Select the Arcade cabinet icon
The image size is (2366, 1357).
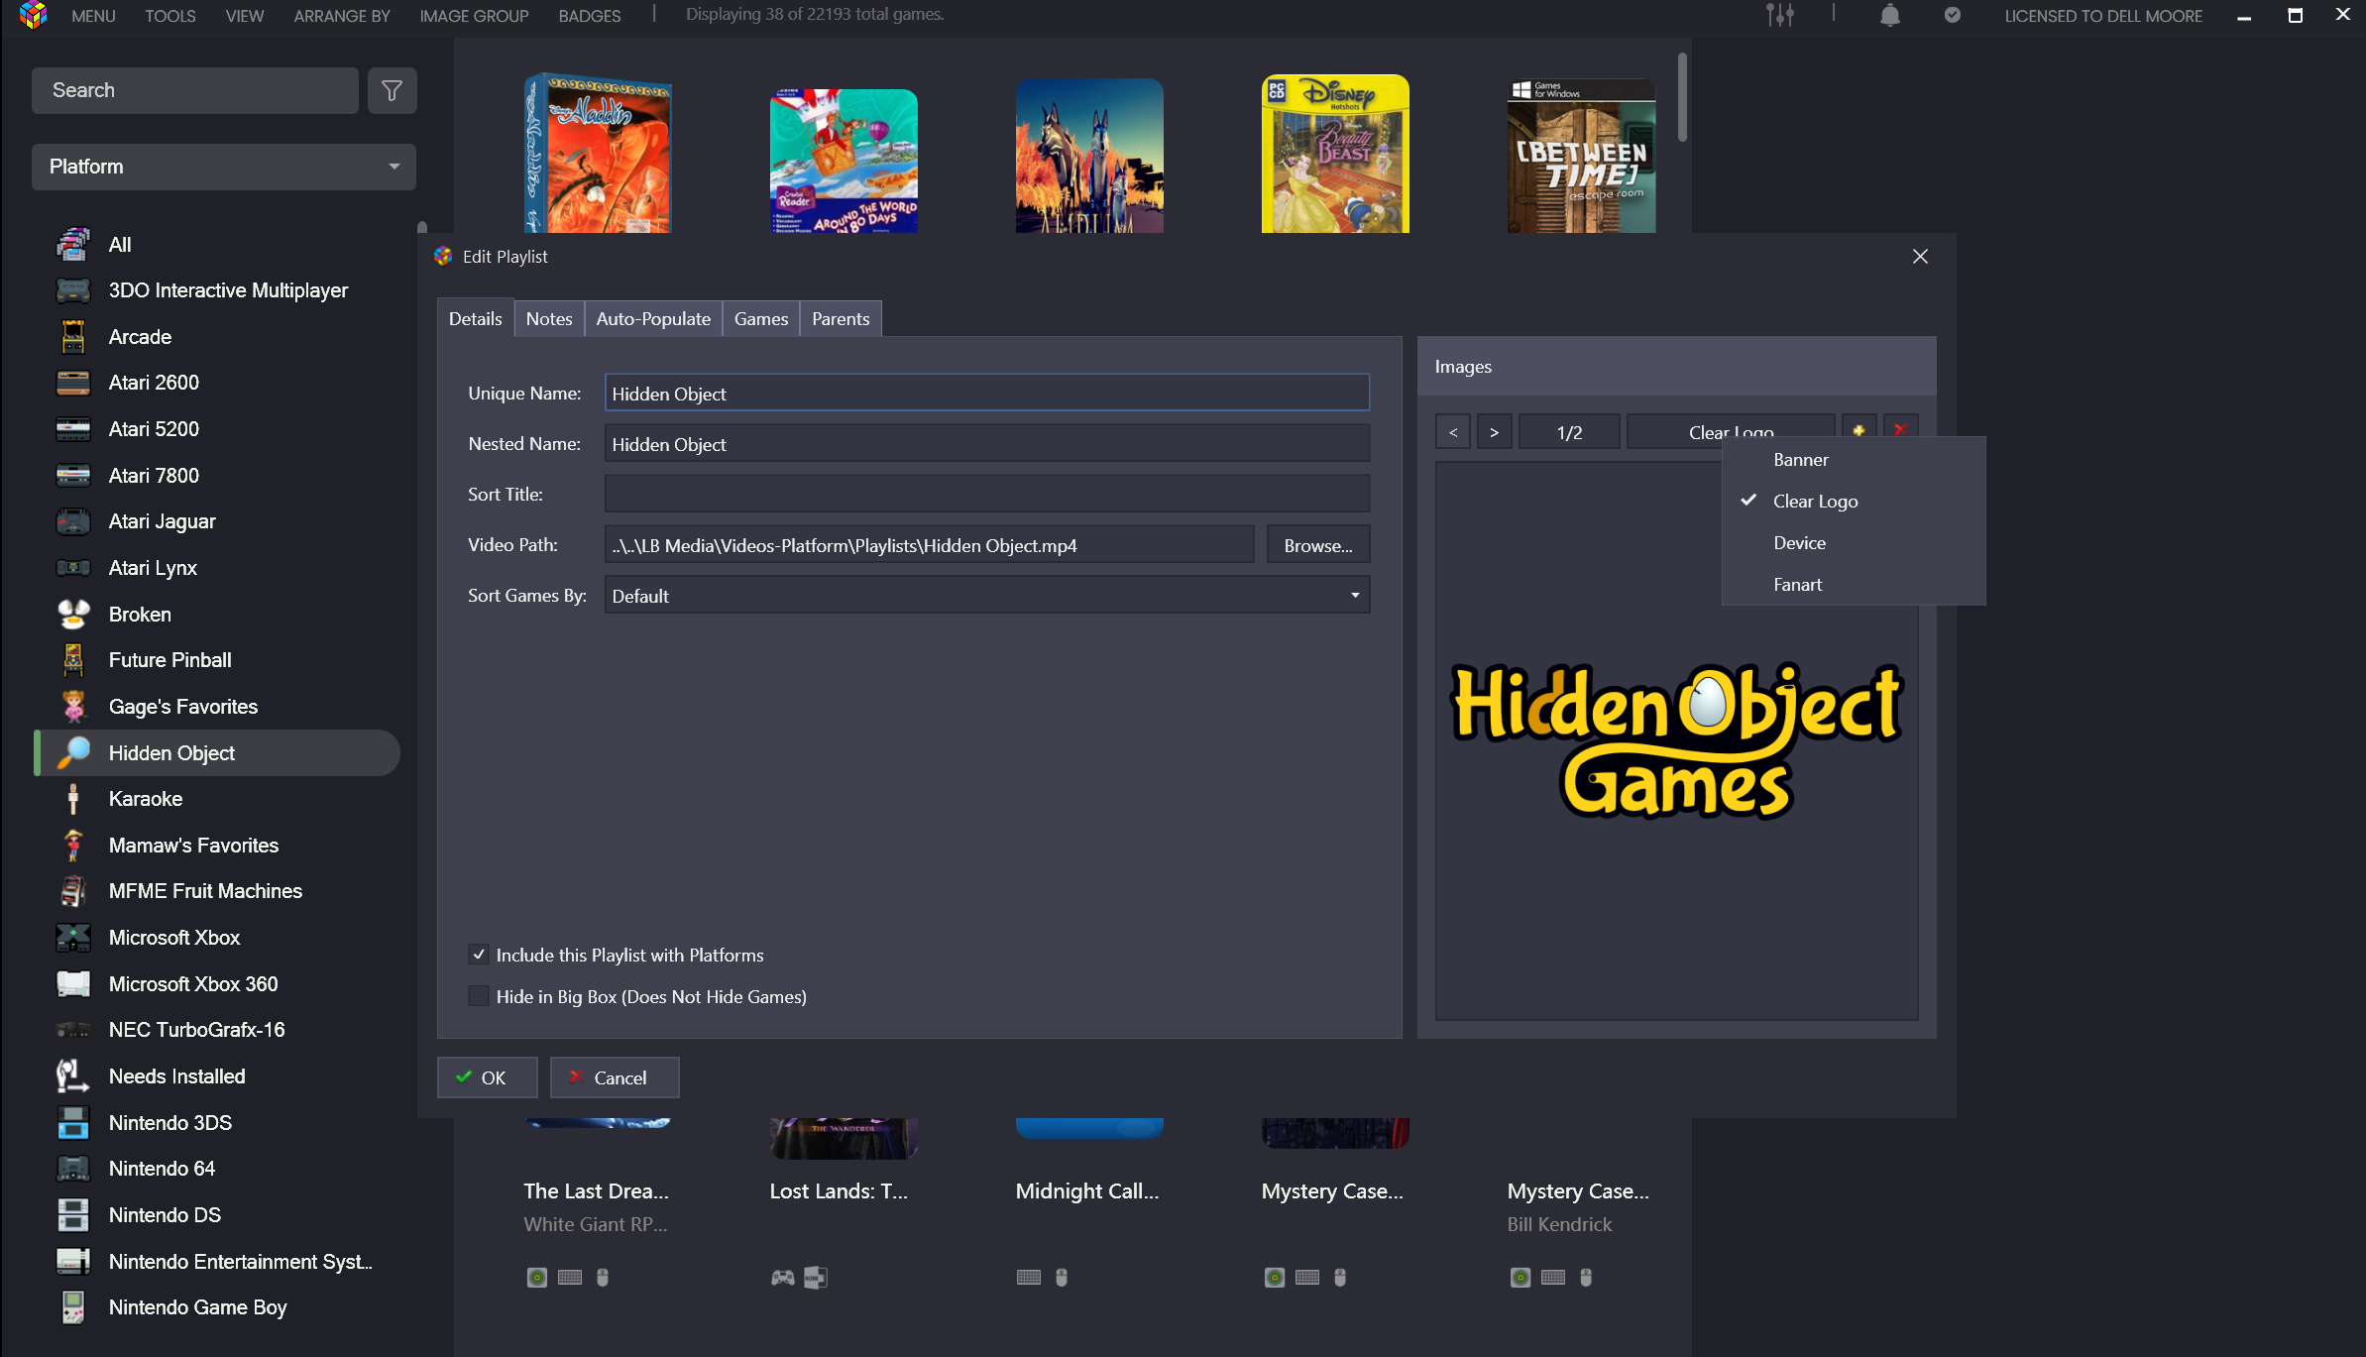point(73,337)
